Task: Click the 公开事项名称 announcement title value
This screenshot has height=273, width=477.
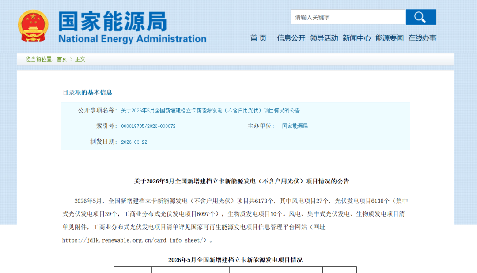Action: [x=210, y=111]
